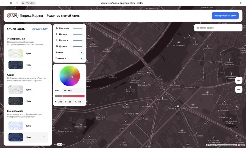This screenshot has height=148, width=246.
Task: Zoom out the map with minus button
Action: point(239,89)
